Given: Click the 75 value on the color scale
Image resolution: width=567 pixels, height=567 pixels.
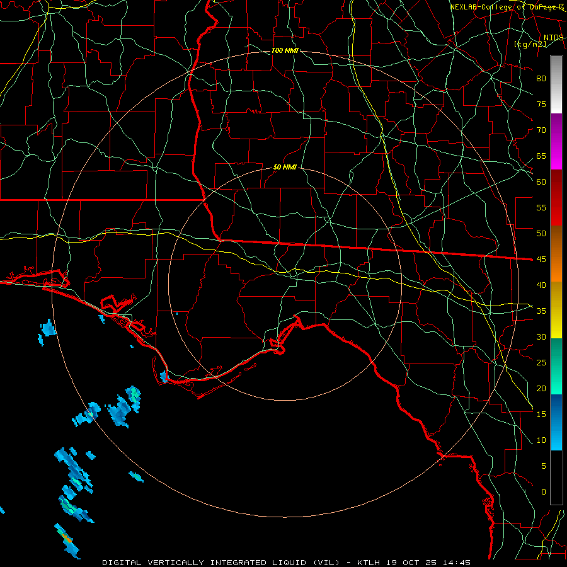Looking at the screenshot, I should (541, 104).
